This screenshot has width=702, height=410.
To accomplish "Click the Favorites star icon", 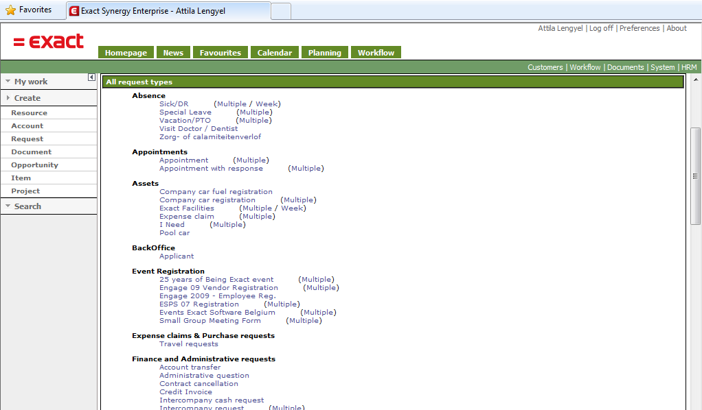I will (x=10, y=10).
